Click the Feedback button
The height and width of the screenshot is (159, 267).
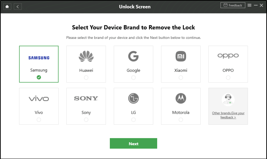[233, 5]
